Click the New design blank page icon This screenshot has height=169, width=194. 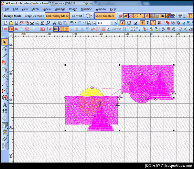click(6, 23)
